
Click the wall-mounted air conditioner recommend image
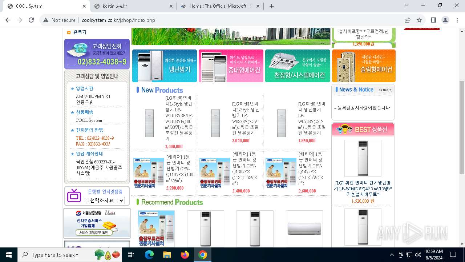pos(304,229)
